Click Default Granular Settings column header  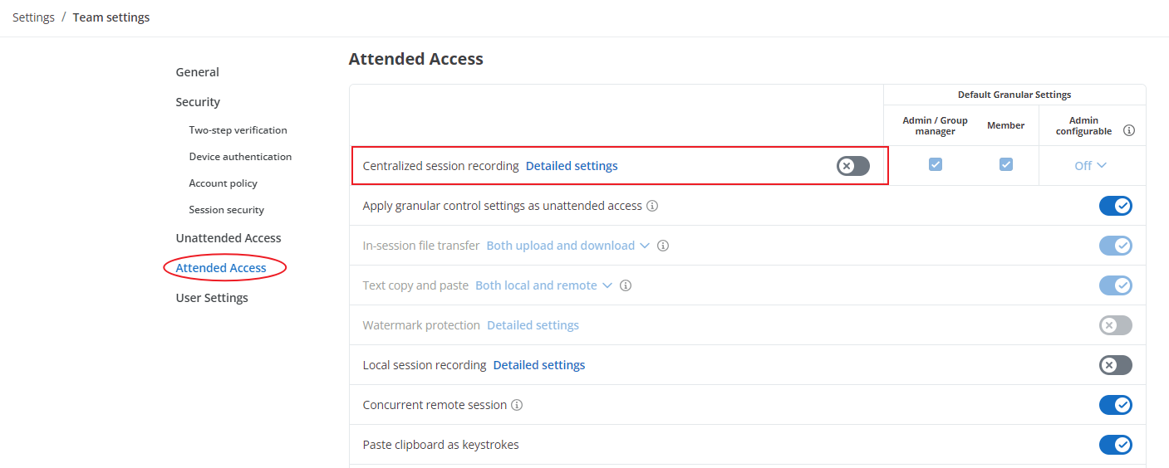[1014, 95]
